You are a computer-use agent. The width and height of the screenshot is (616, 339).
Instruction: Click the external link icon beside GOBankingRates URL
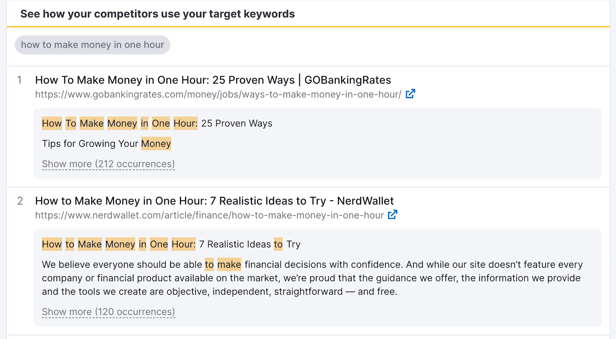[x=411, y=94]
